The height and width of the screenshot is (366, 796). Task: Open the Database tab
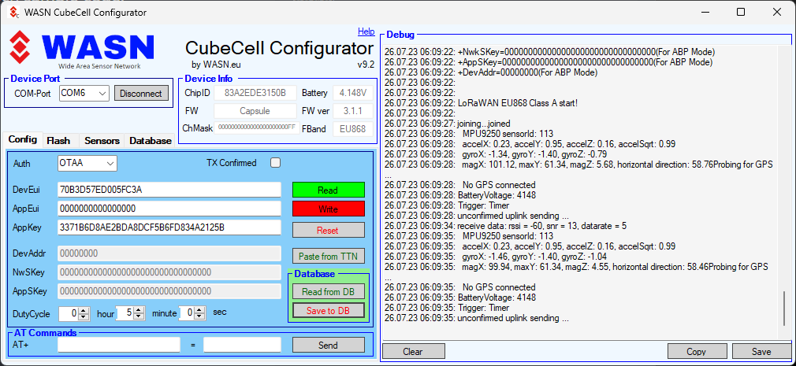coord(151,141)
